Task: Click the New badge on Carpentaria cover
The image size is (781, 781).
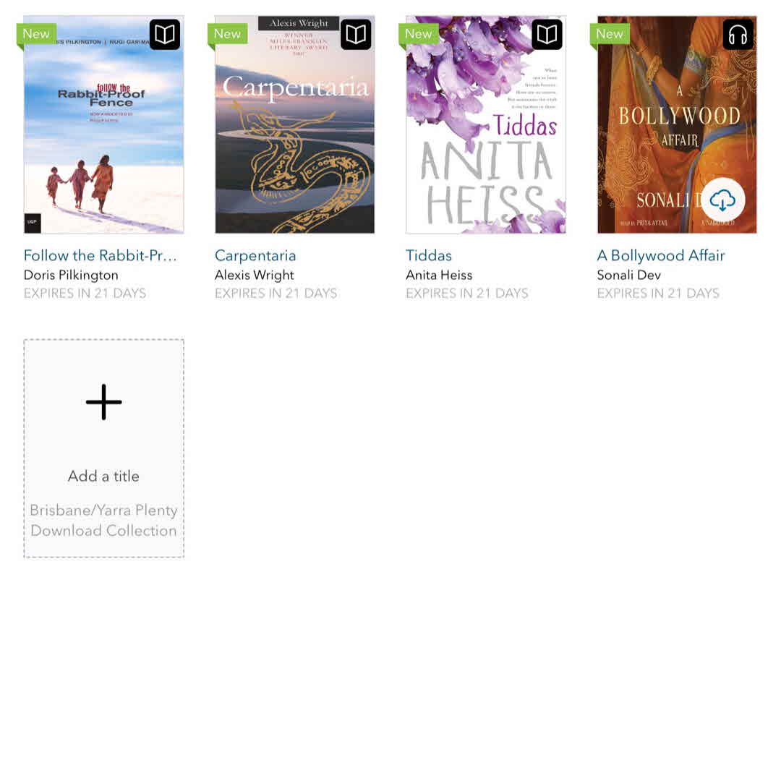Action: 228,34
